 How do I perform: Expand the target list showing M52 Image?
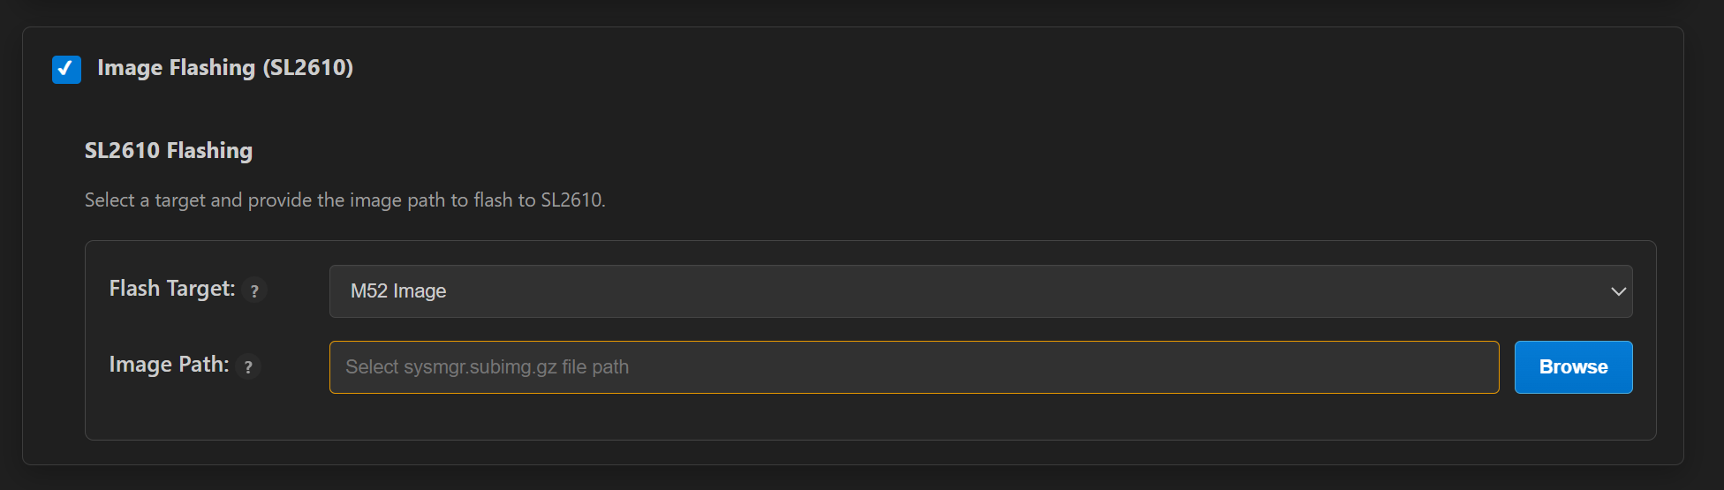click(x=979, y=291)
